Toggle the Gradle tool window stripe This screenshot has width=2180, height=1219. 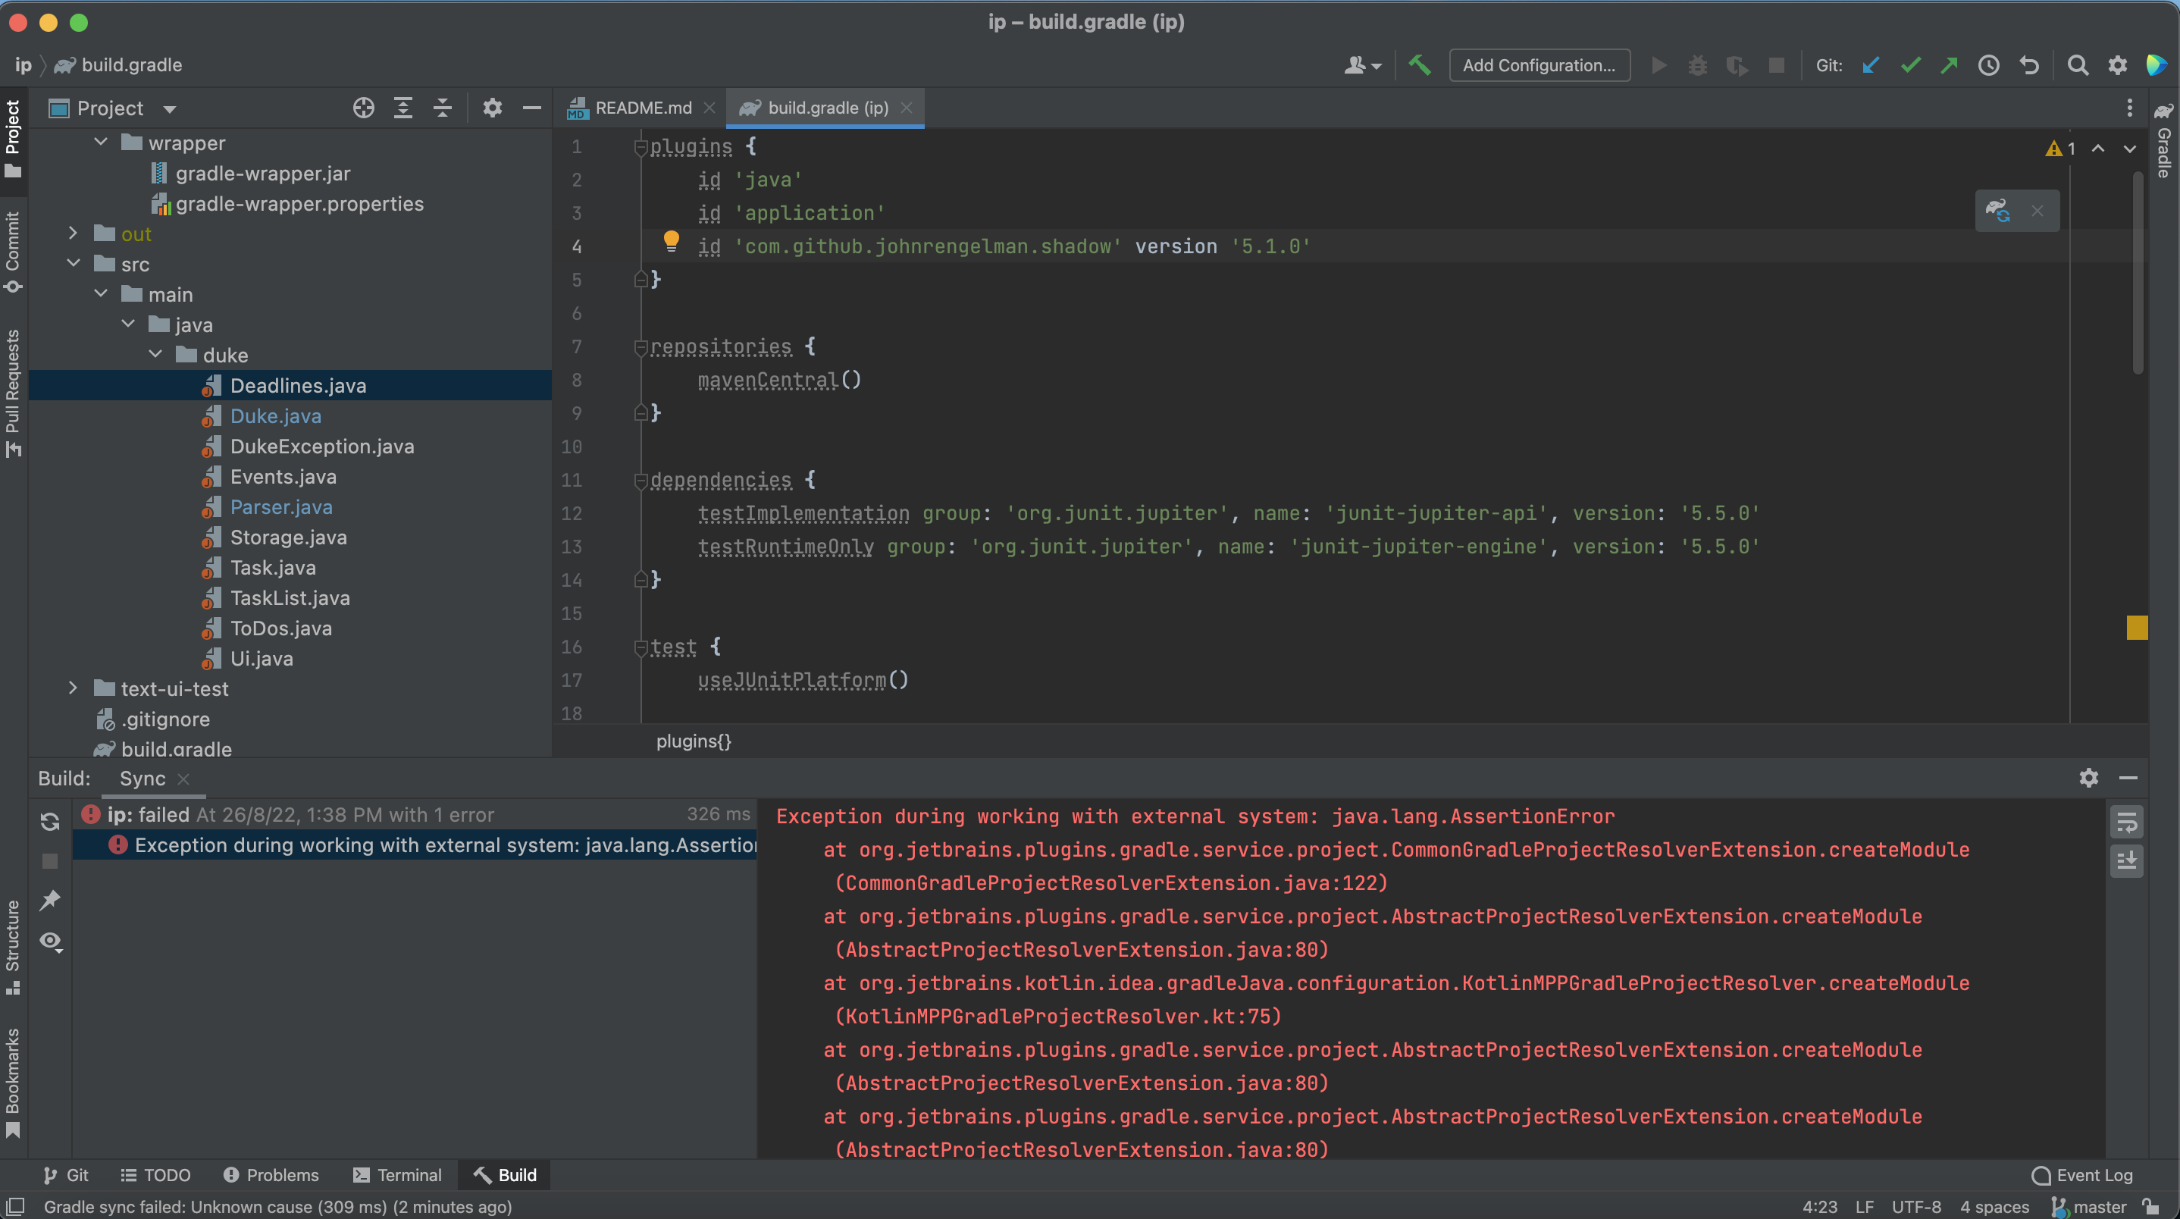coord(2164,140)
